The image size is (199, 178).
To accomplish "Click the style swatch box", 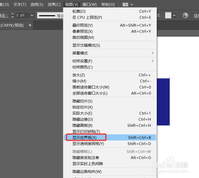I will click(x=168, y=15).
